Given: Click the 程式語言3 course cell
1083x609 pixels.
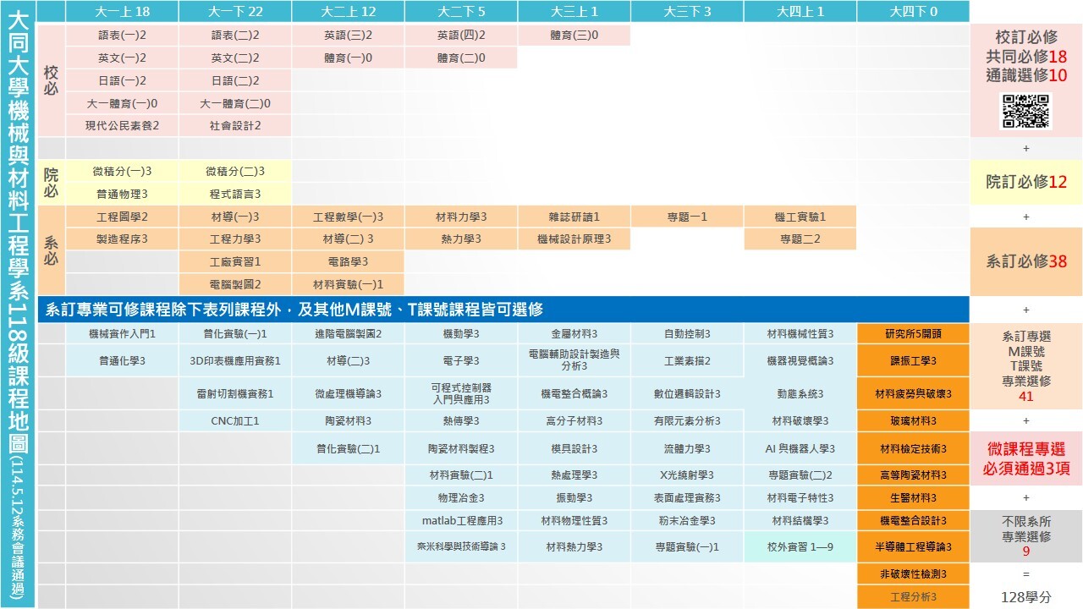Looking at the screenshot, I should coord(235,194).
